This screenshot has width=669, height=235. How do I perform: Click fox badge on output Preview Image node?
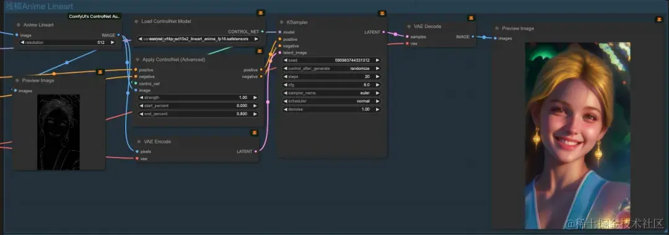click(659, 20)
